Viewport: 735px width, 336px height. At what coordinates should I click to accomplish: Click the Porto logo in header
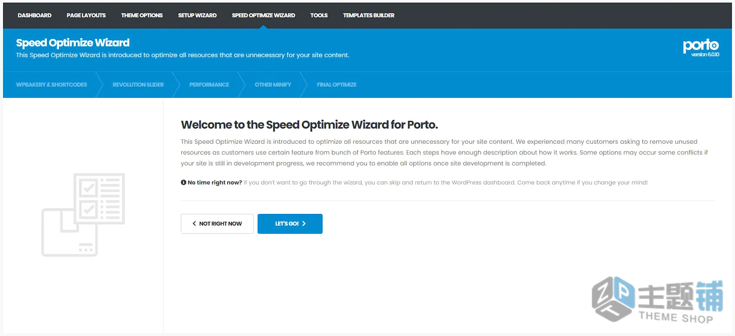coord(701,45)
